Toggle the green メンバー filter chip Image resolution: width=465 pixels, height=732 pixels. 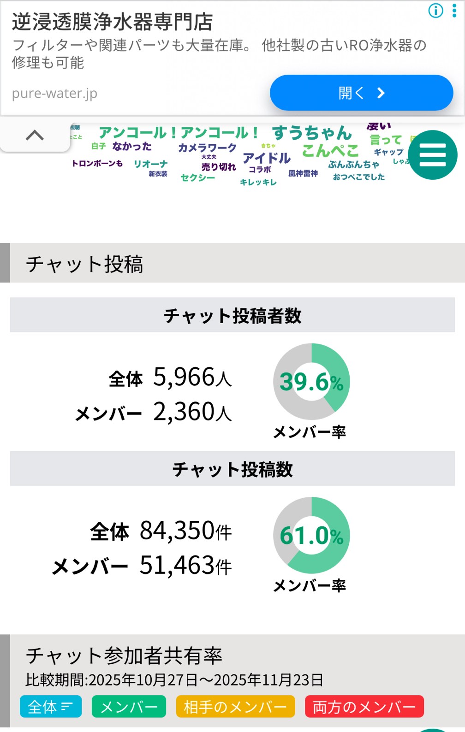pyautogui.click(x=129, y=706)
